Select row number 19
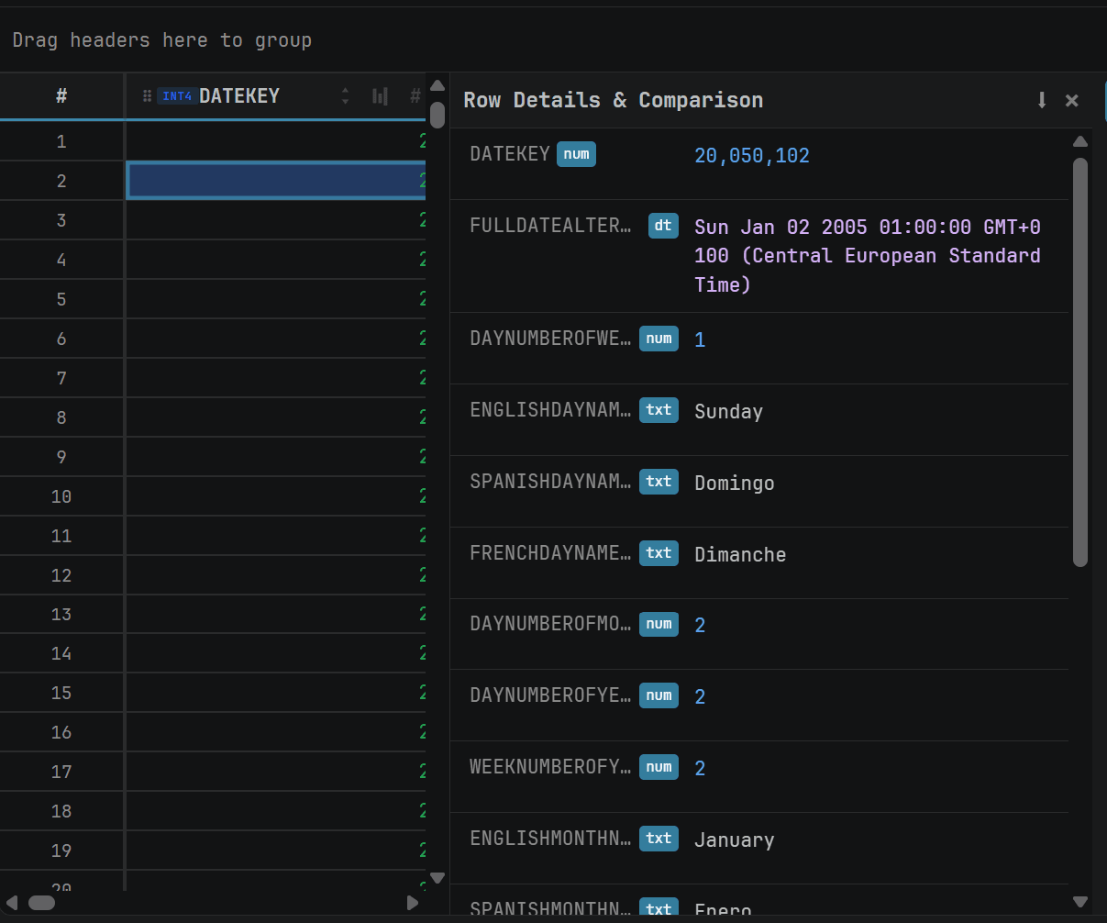 point(61,851)
